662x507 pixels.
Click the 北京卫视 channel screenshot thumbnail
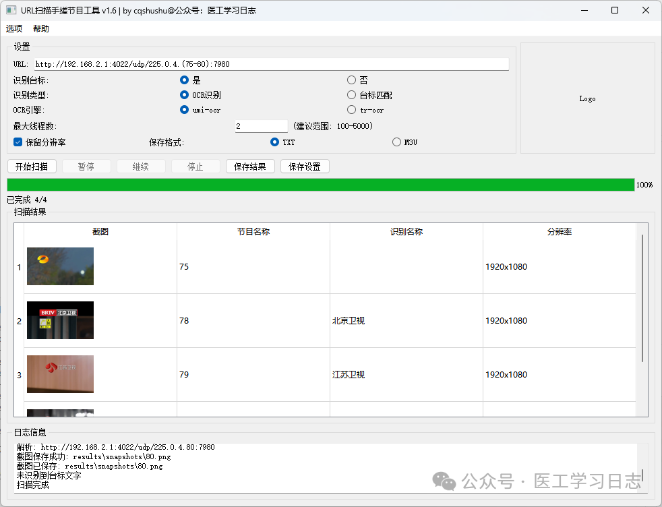(x=60, y=320)
